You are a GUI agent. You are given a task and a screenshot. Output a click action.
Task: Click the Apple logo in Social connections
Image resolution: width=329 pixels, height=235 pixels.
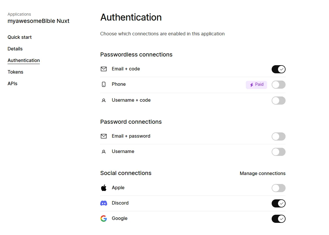[x=104, y=187]
